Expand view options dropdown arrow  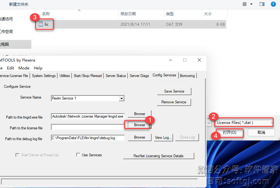tap(252, 4)
